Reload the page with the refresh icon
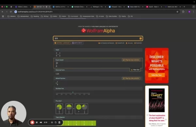Screen dimensions: 196x127 pos(11,12)
